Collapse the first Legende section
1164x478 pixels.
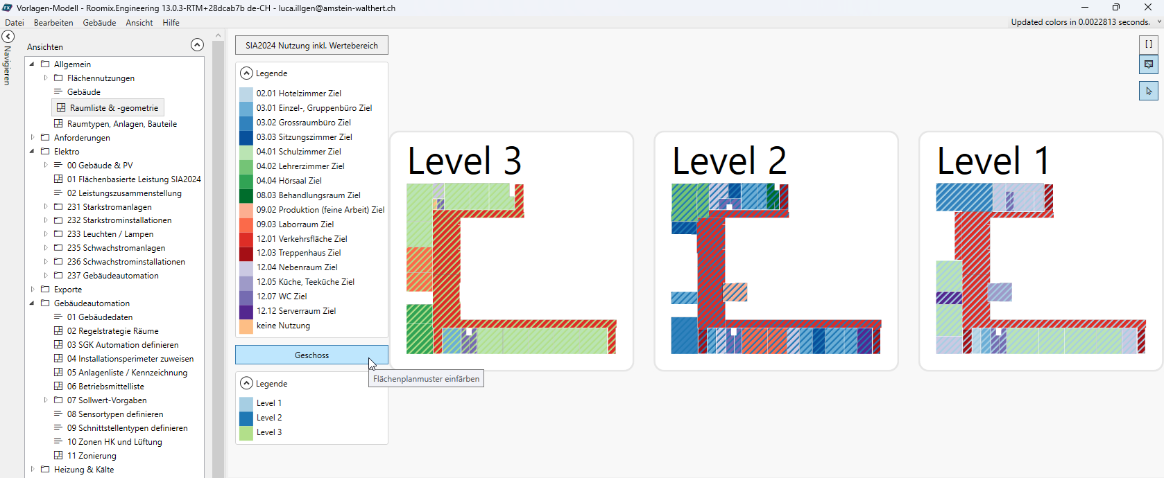[x=246, y=73]
